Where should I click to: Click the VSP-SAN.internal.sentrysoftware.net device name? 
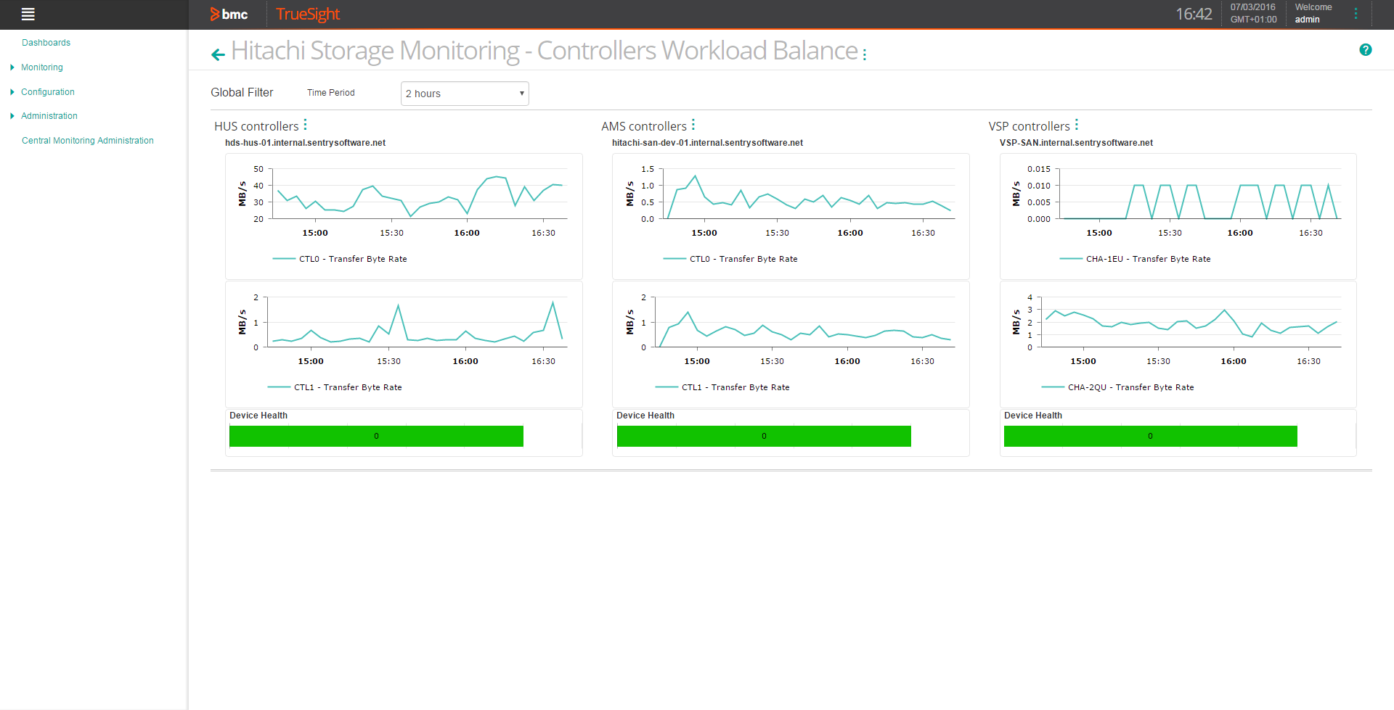click(1076, 143)
